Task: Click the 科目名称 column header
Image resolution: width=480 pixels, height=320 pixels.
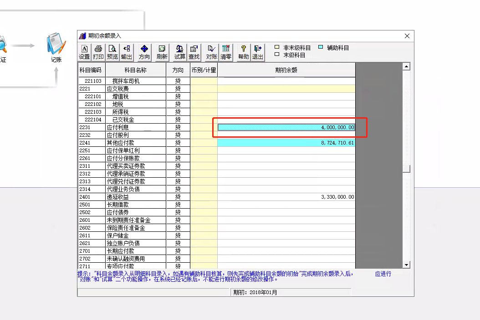Action: 136,70
